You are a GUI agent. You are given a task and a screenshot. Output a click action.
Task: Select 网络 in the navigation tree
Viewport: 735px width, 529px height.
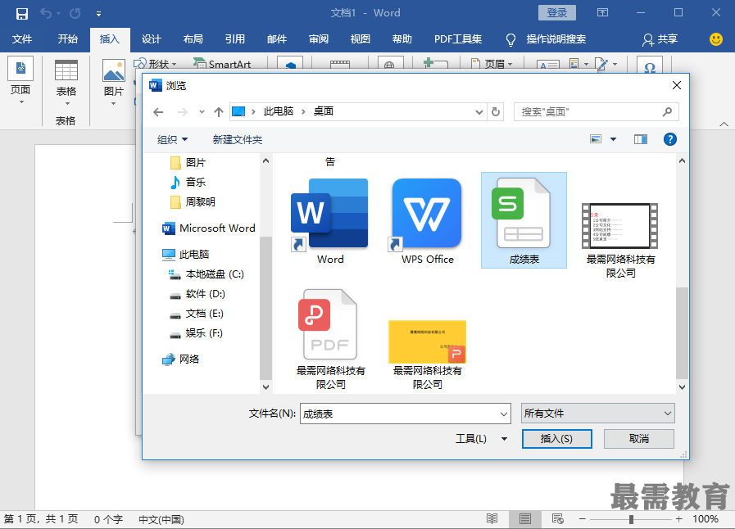[x=180, y=359]
